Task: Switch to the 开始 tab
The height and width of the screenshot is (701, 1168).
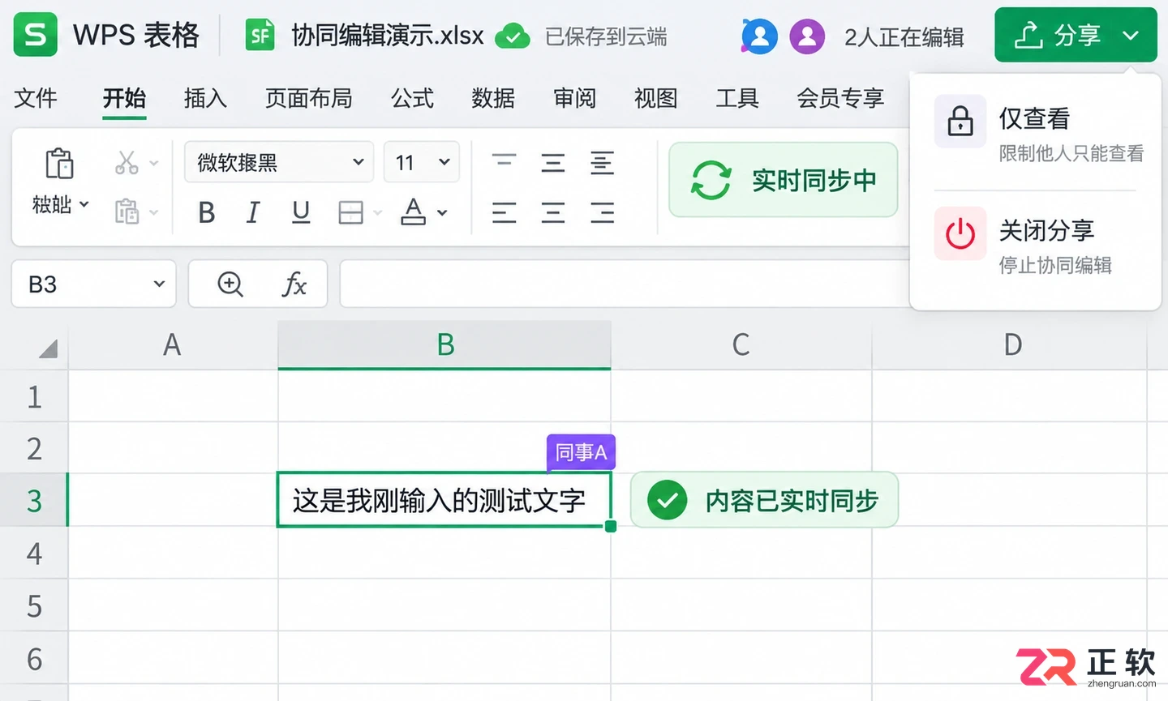Action: 124,98
